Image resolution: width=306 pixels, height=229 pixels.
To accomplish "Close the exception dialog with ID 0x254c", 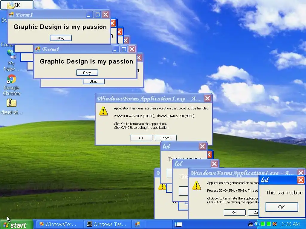I will pyautogui.click(x=301, y=172).
